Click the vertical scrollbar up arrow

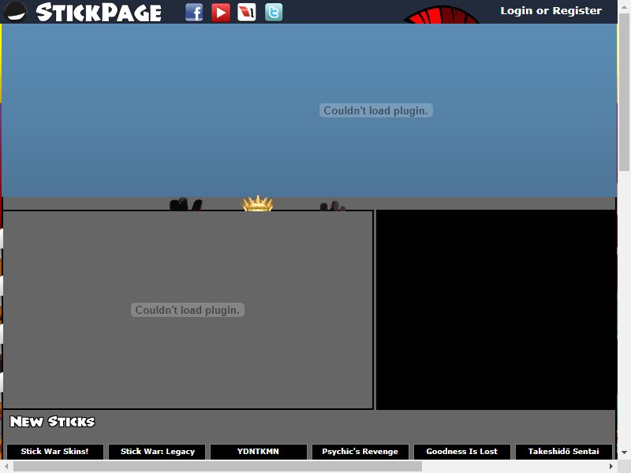pyautogui.click(x=624, y=6)
